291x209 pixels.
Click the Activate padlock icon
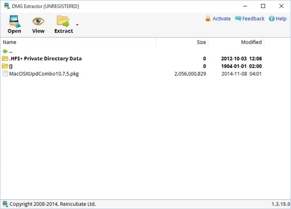click(x=208, y=19)
